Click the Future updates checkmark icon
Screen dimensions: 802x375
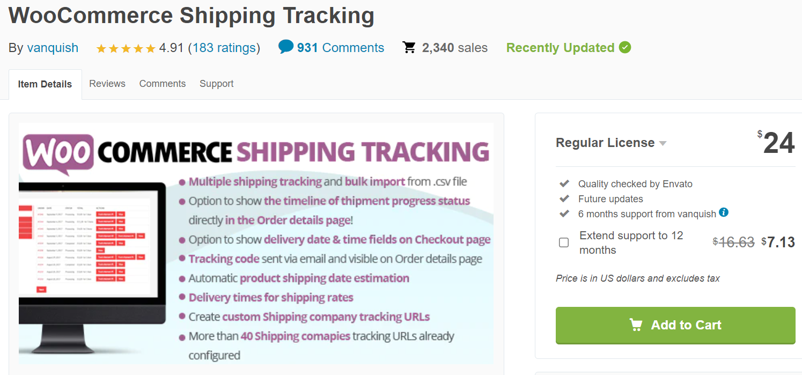pyautogui.click(x=564, y=198)
